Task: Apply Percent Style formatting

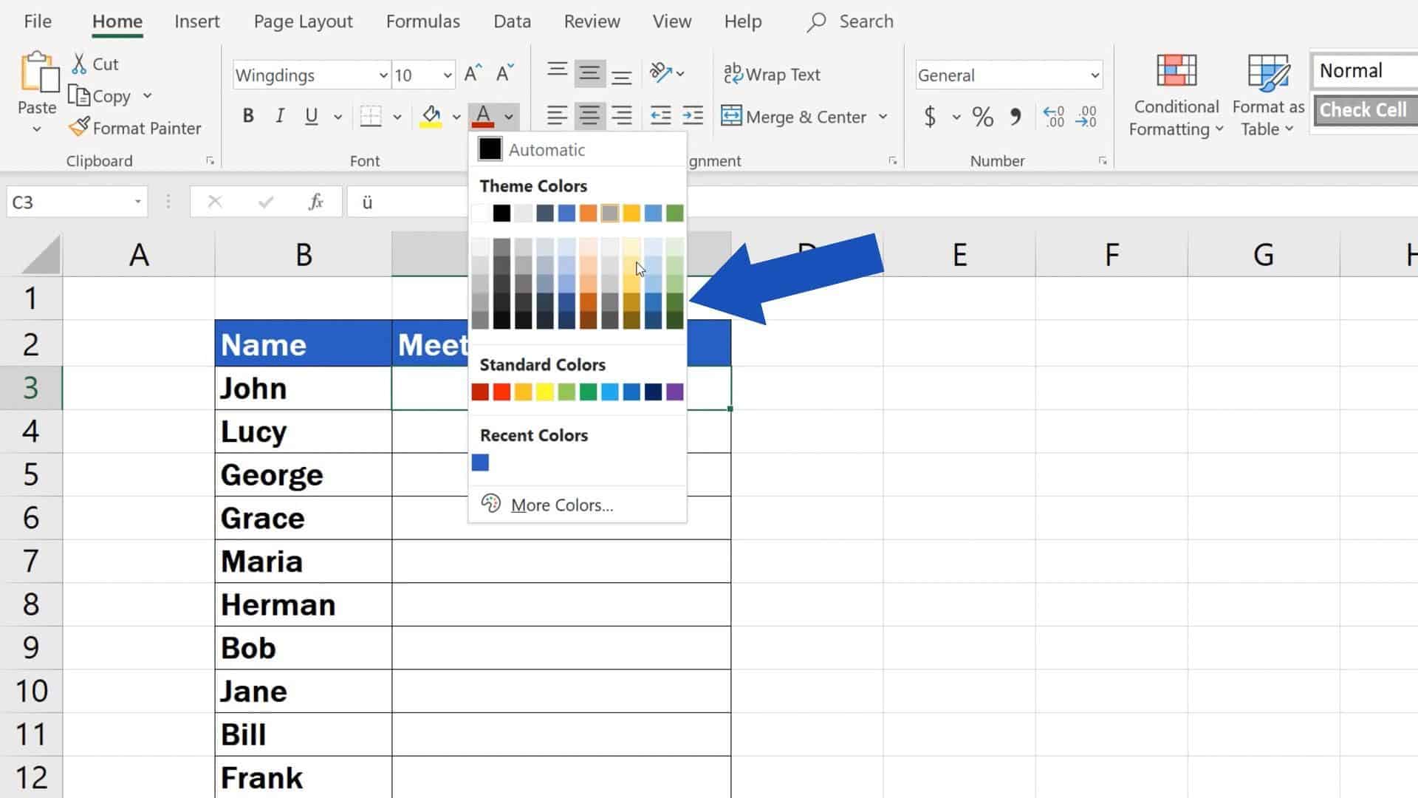Action: (x=982, y=117)
